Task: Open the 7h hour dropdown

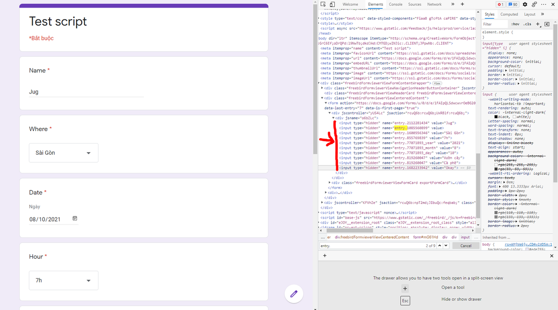Action: [63, 280]
